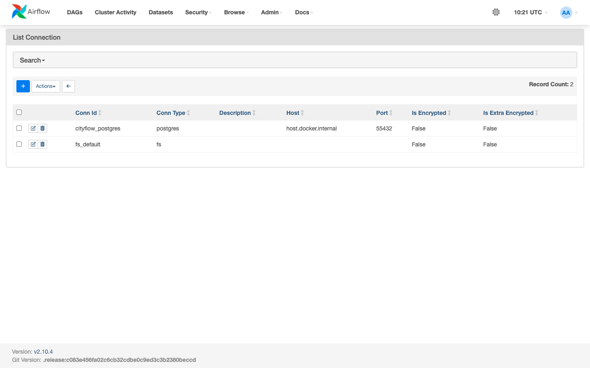Click the fs_default conn id text
This screenshot has height=368, width=590.
click(x=88, y=144)
